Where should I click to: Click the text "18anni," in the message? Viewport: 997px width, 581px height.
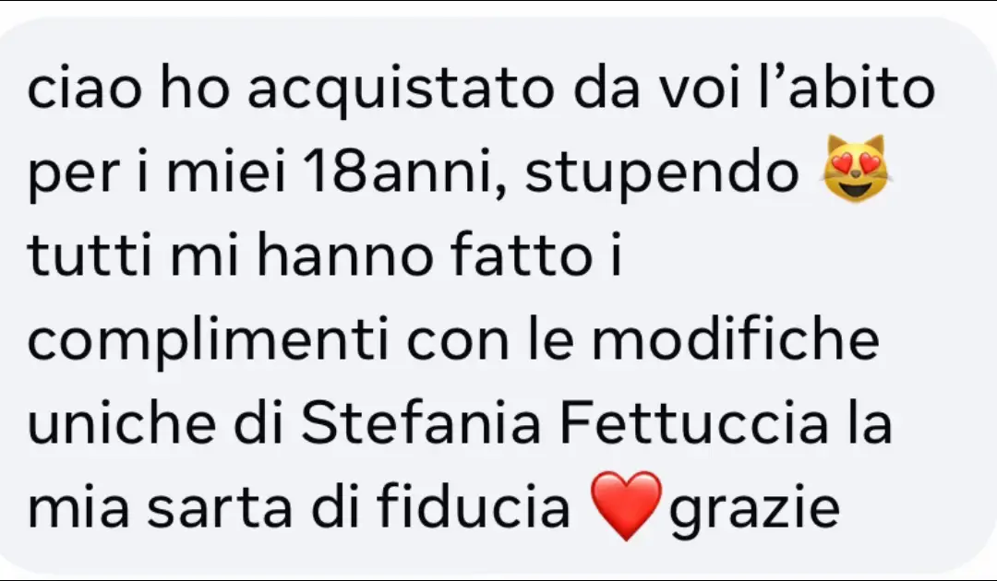403,172
